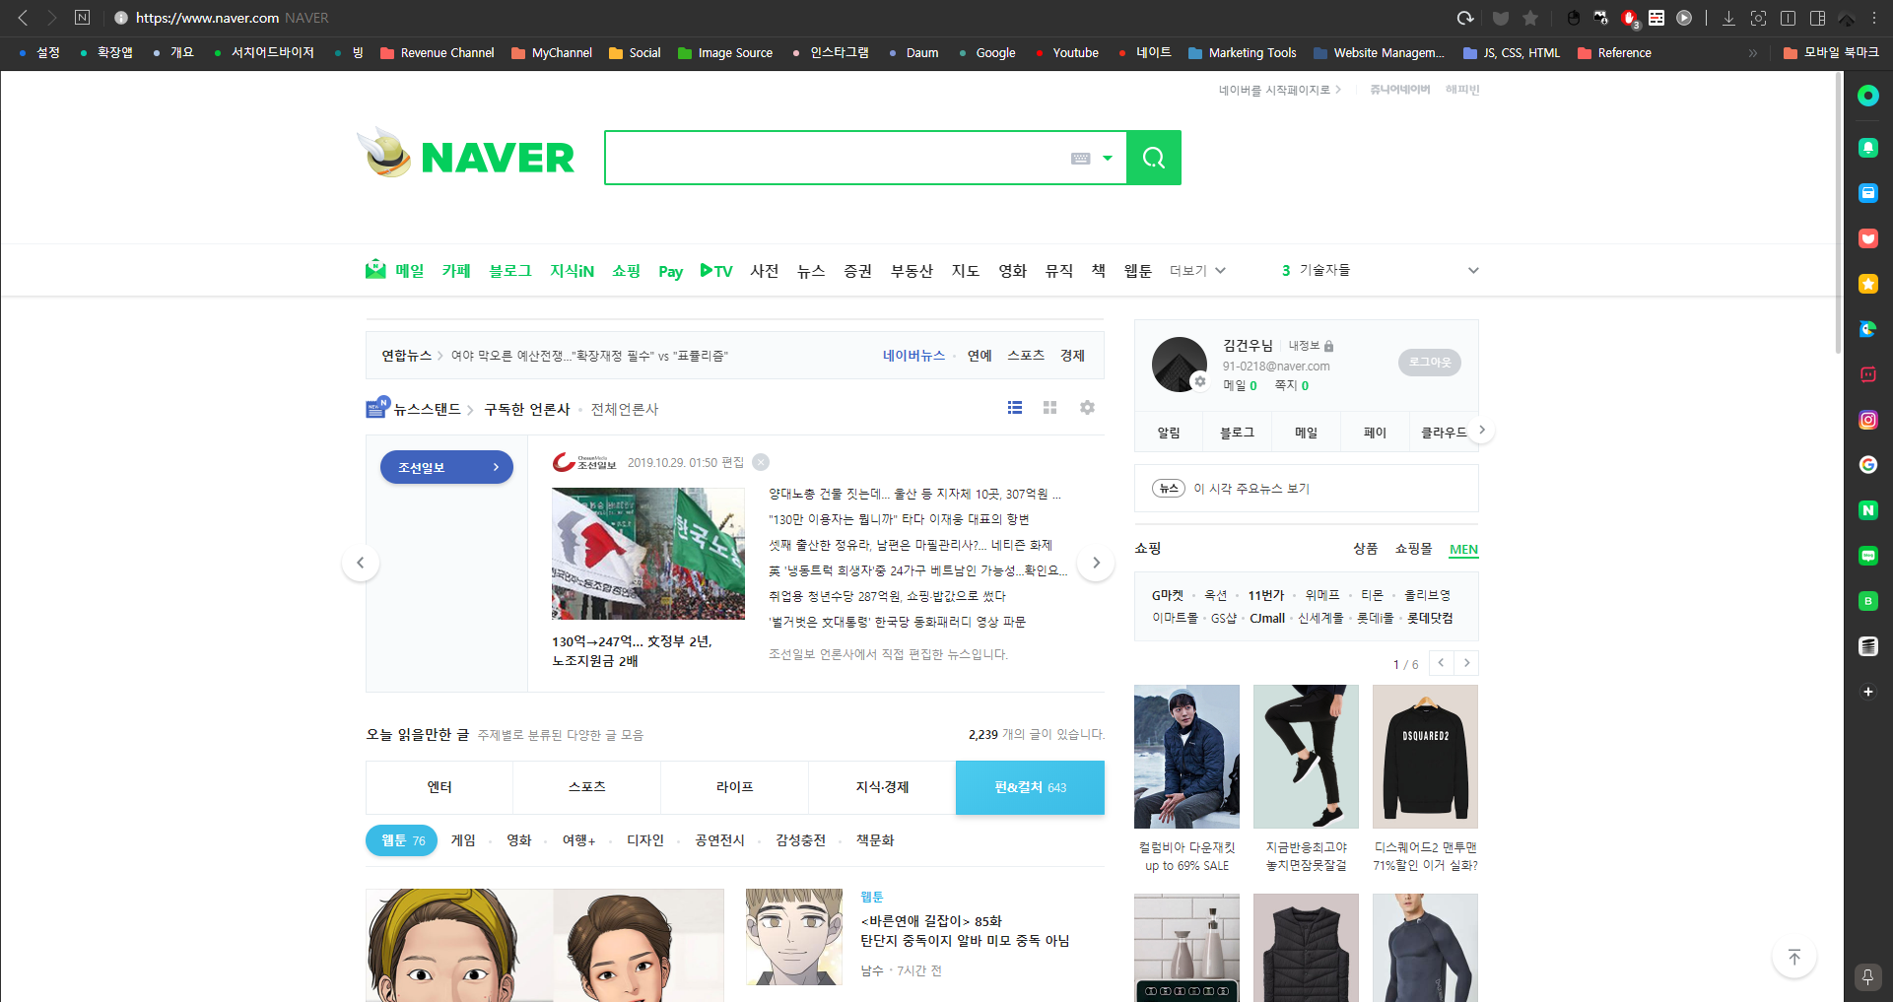Screen dimensions: 1893x1002
Task: Select the 라이프 topic tab
Action: [735, 787]
